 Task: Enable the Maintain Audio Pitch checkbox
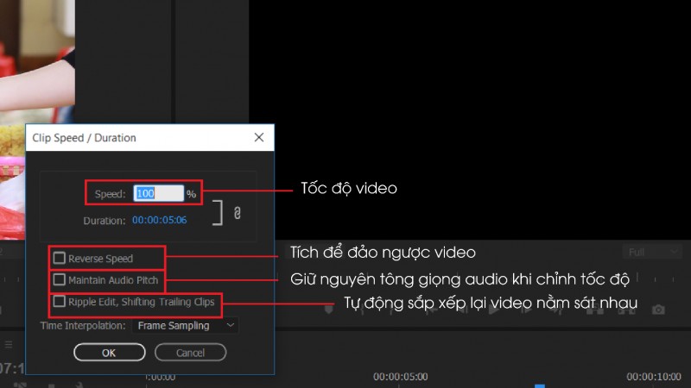pos(59,279)
